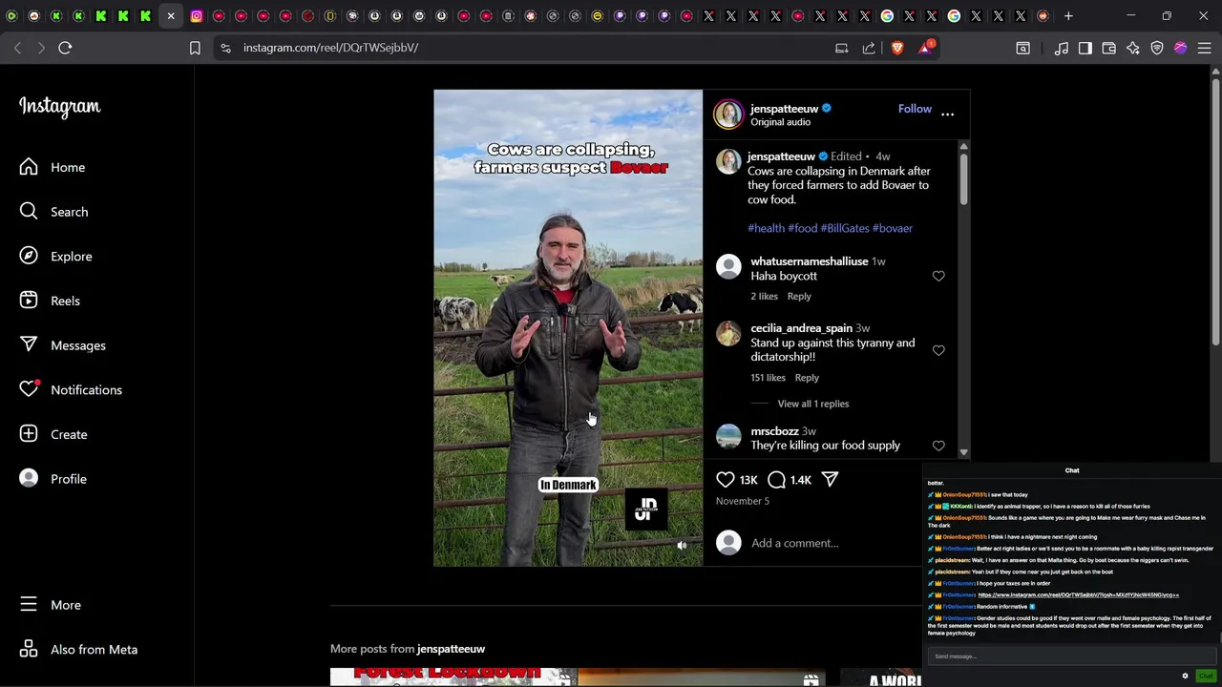1222x687 pixels.
Task: Open whatusernameshalliuse's profile name
Action: point(809,261)
